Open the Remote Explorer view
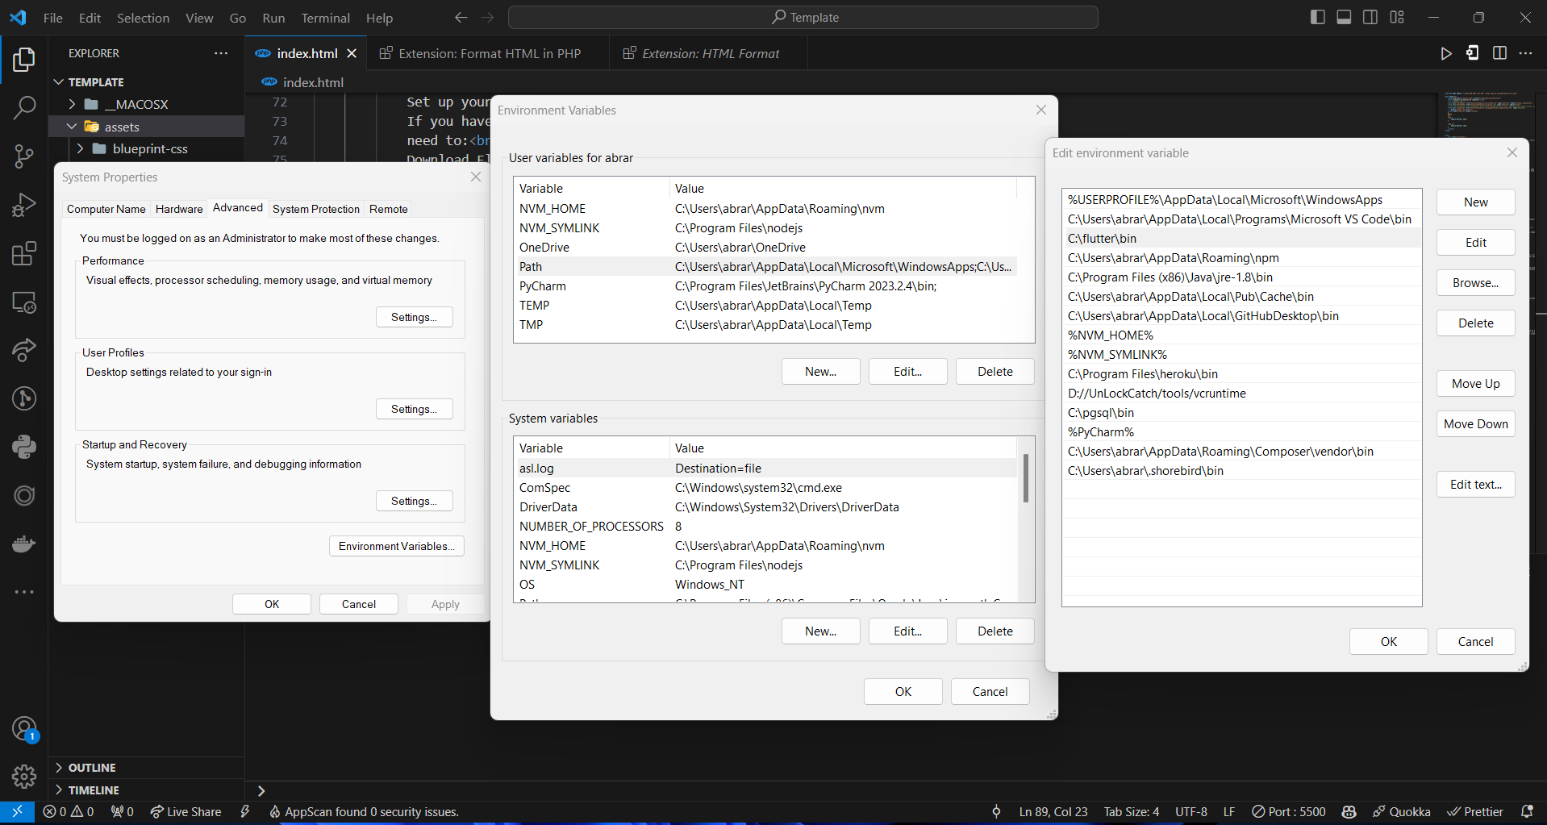Image resolution: width=1547 pixels, height=825 pixels. tap(24, 302)
